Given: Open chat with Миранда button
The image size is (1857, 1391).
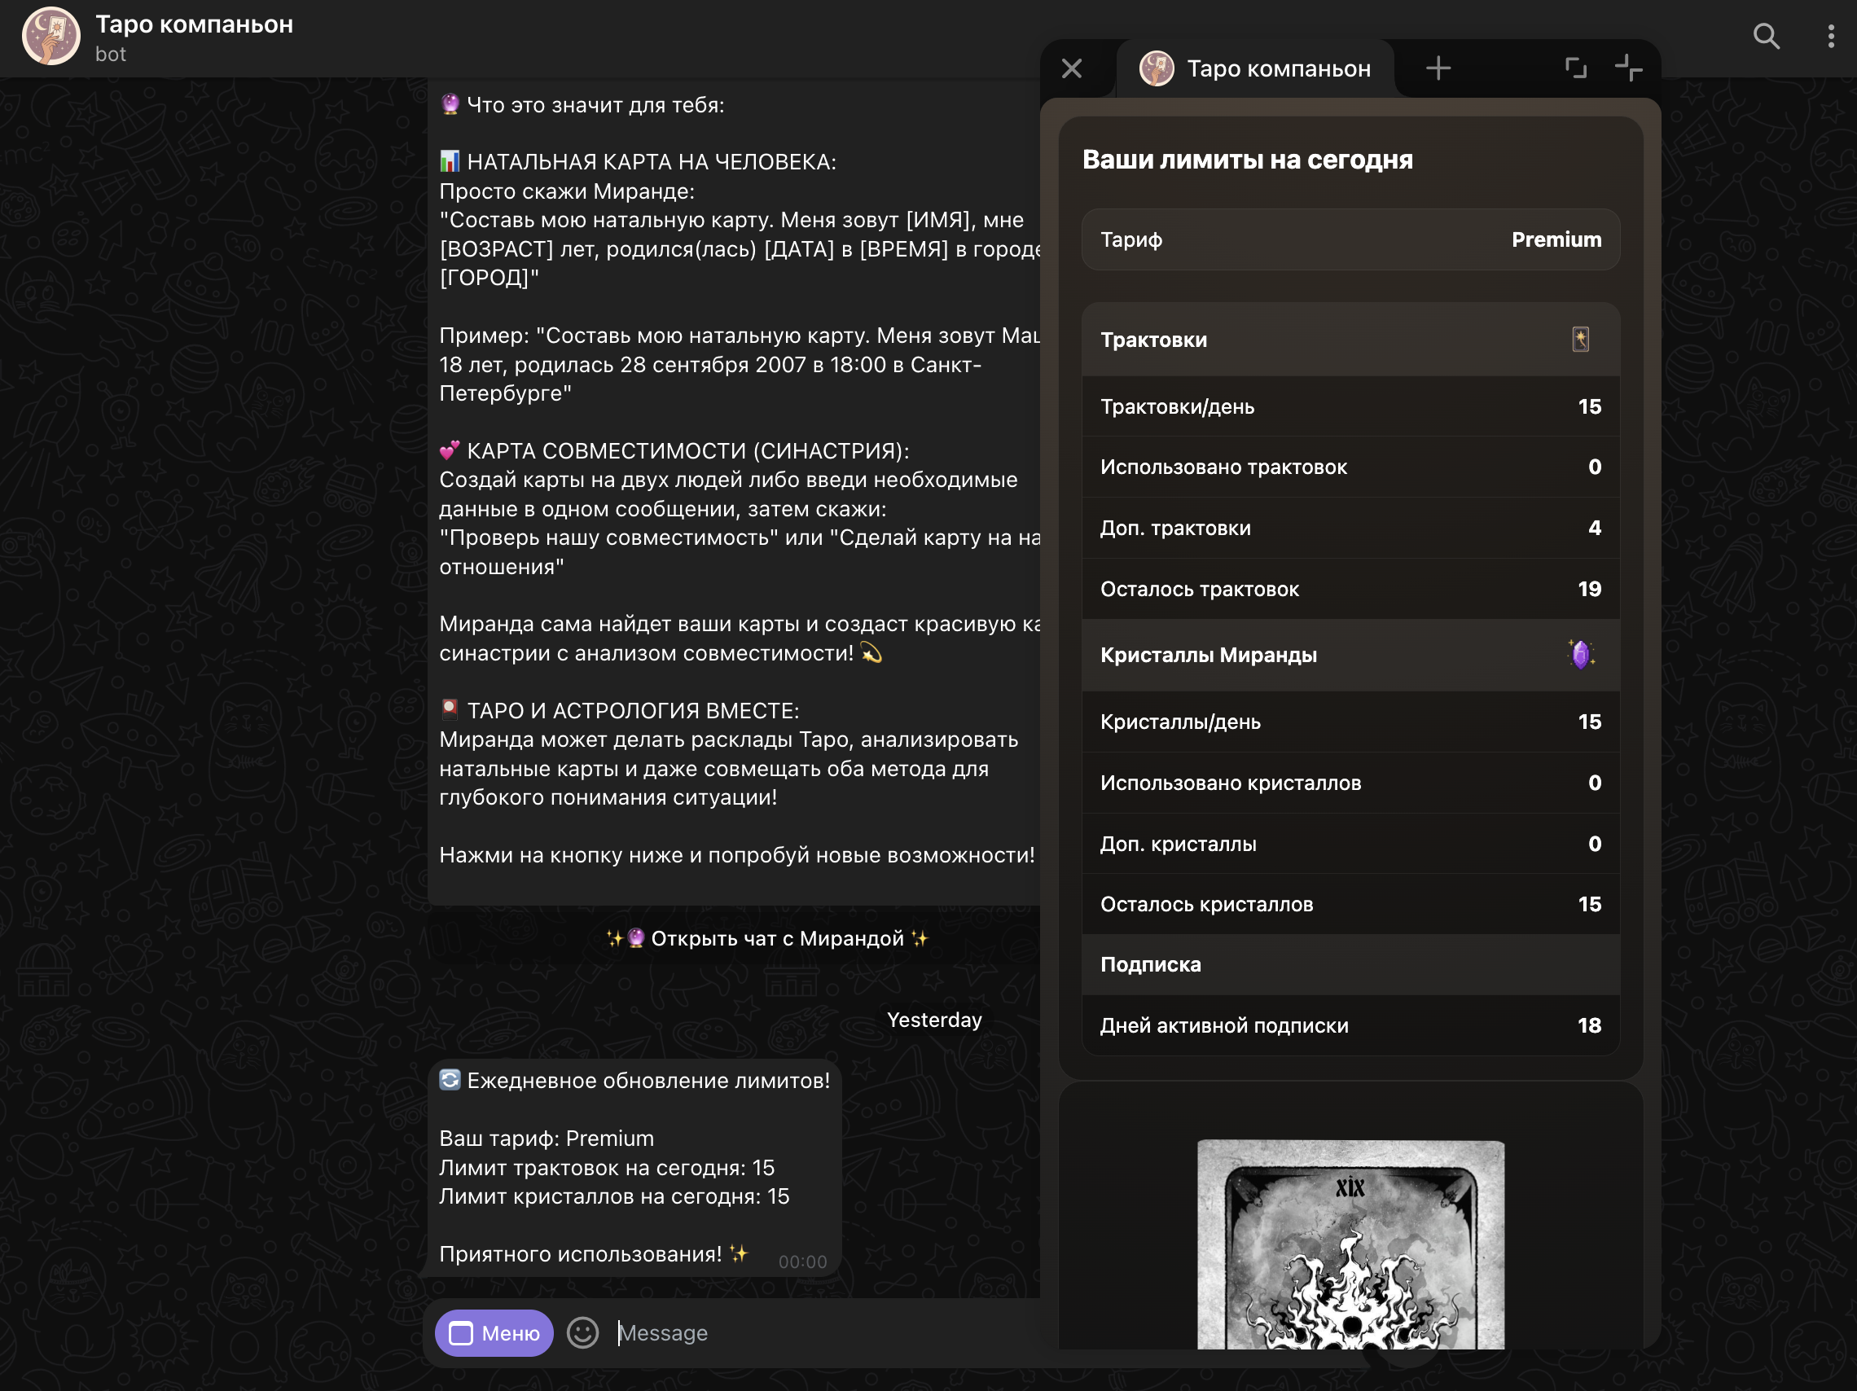Looking at the screenshot, I should 766,937.
